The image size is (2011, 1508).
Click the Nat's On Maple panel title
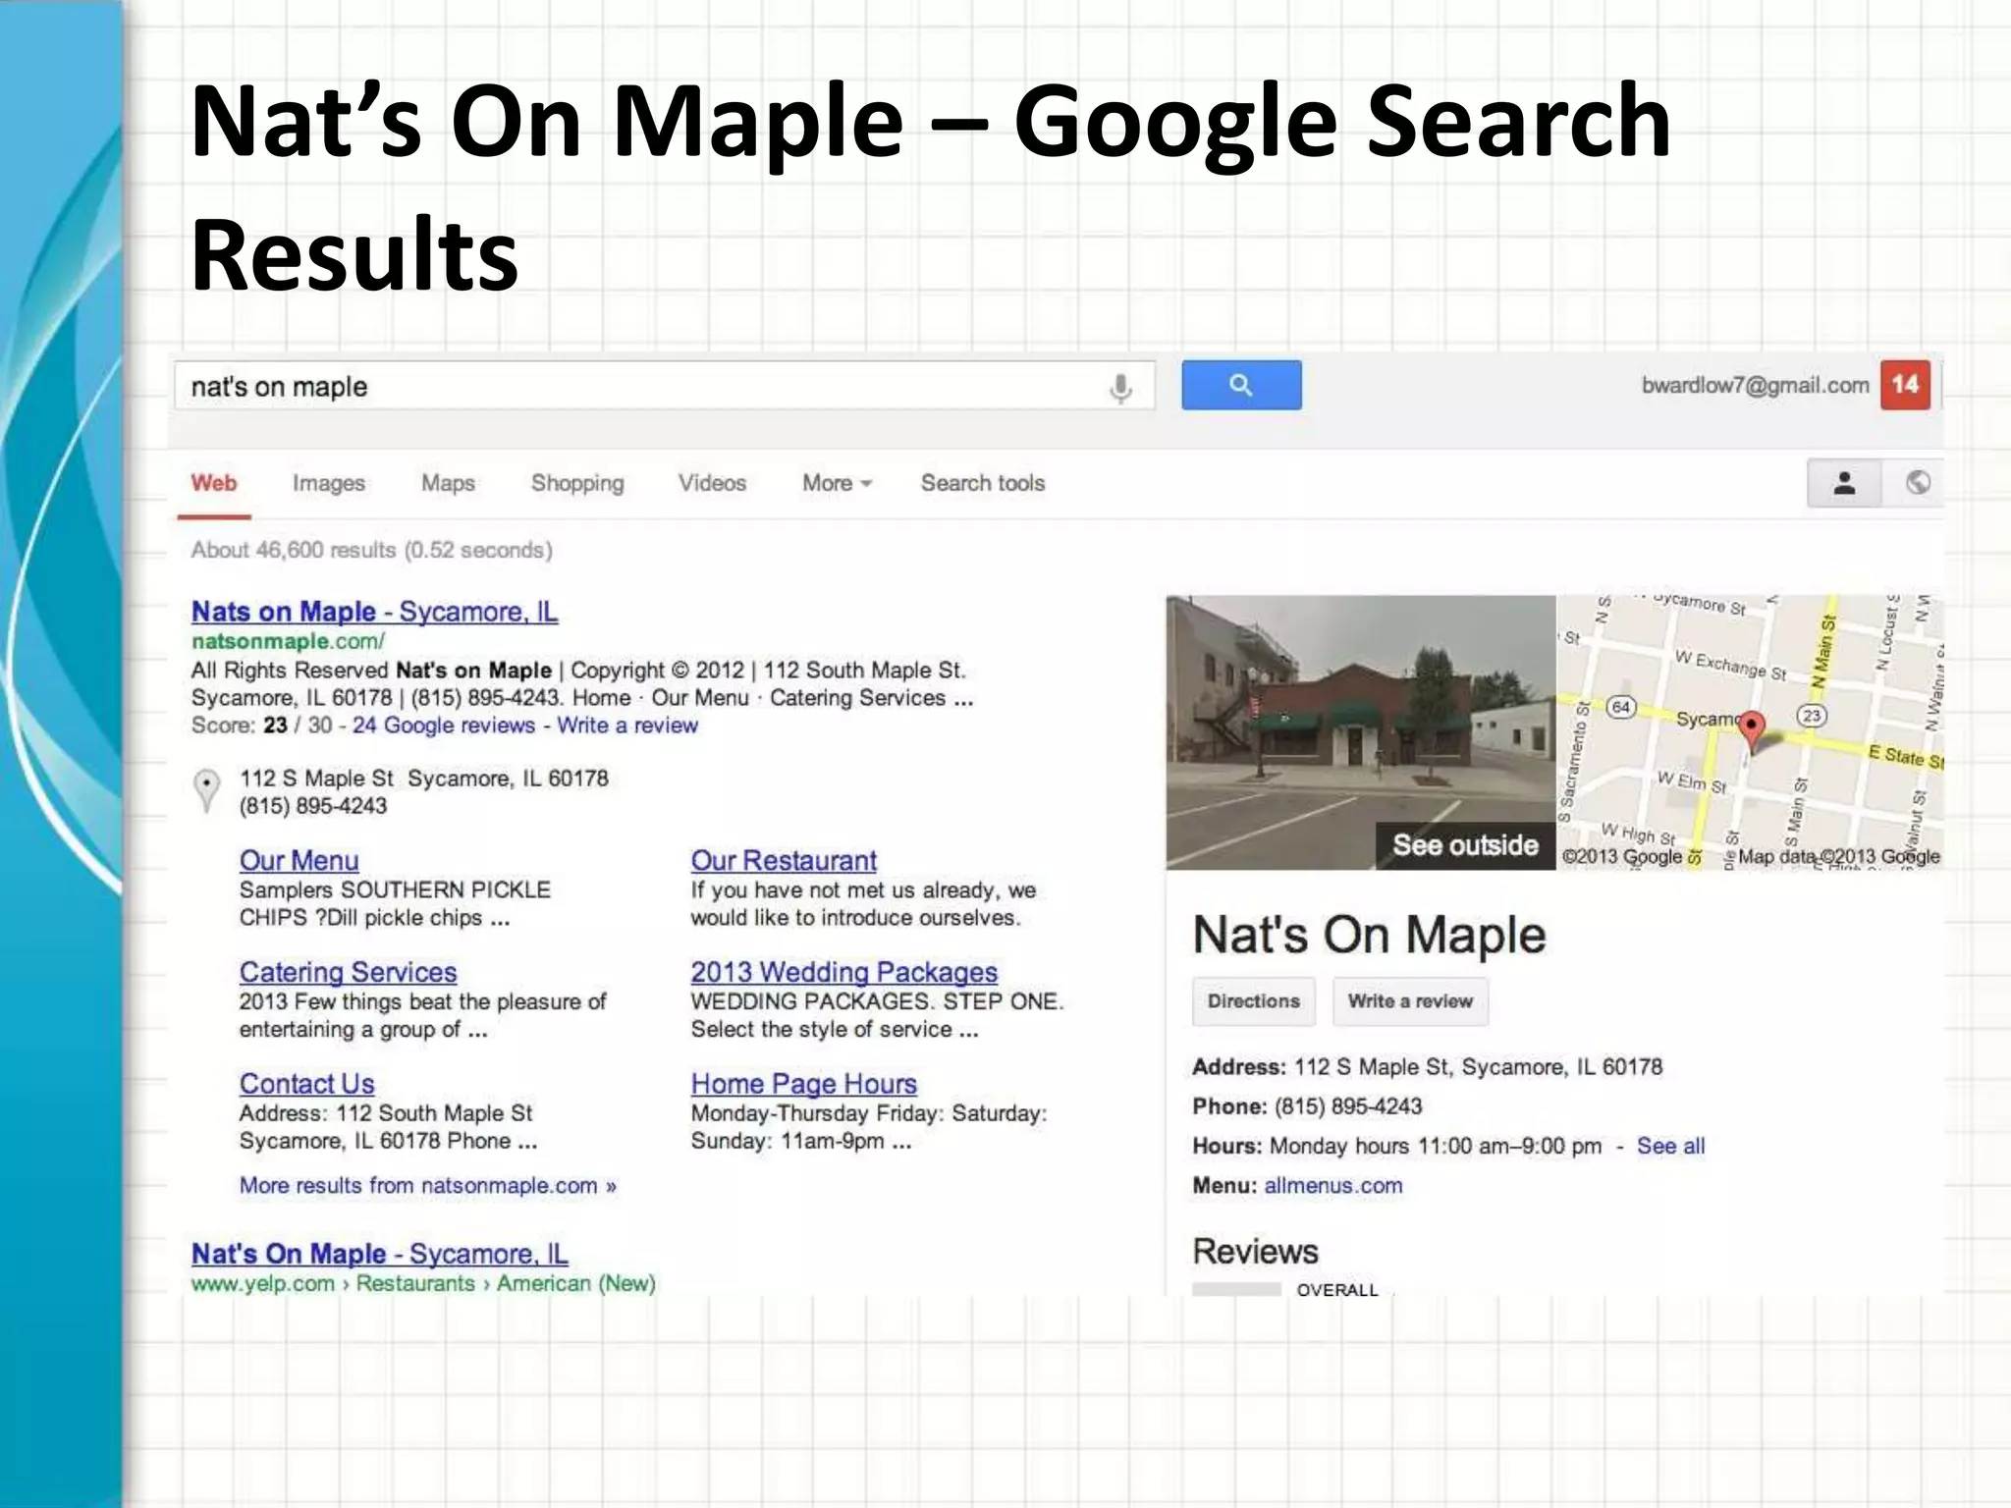click(x=1369, y=935)
